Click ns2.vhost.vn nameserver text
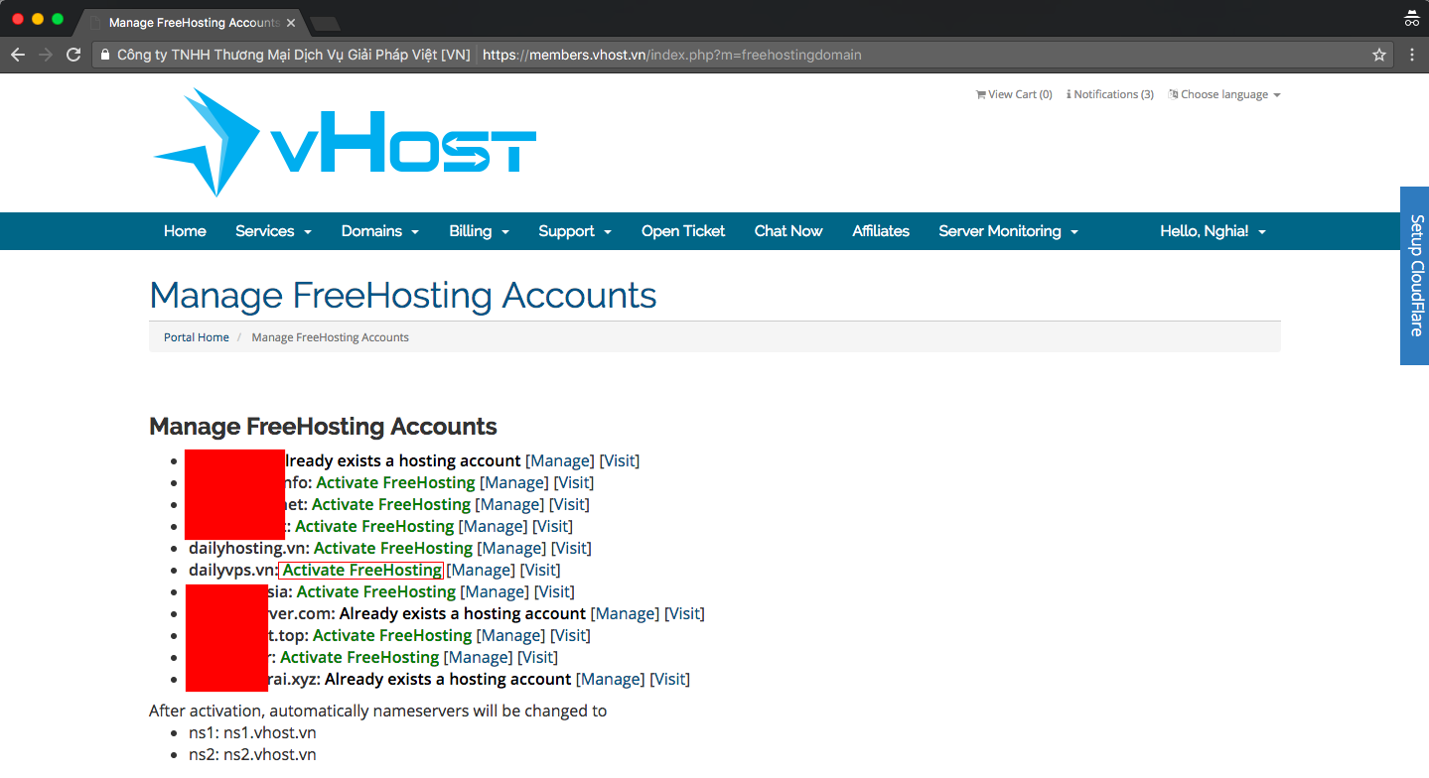Image resolution: width=1429 pixels, height=778 pixels. point(270,755)
